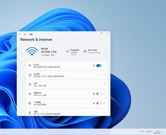The width and height of the screenshot is (166, 135).
Task: Click the network icon in the taskbar tray
Action: tap(147, 132)
